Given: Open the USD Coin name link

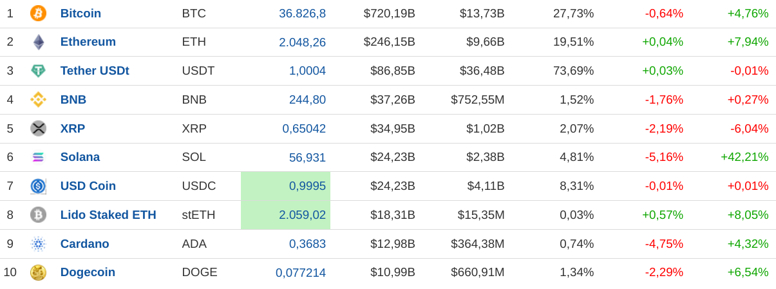Looking at the screenshot, I should (88, 186).
